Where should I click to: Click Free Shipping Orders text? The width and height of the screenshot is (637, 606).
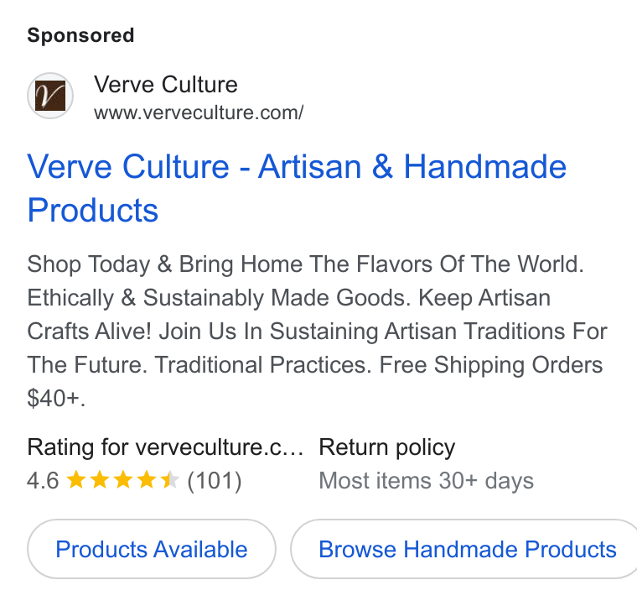[x=491, y=365]
